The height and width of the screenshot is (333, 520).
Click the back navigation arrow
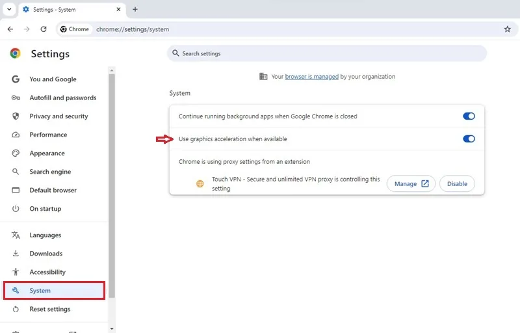(x=10, y=29)
